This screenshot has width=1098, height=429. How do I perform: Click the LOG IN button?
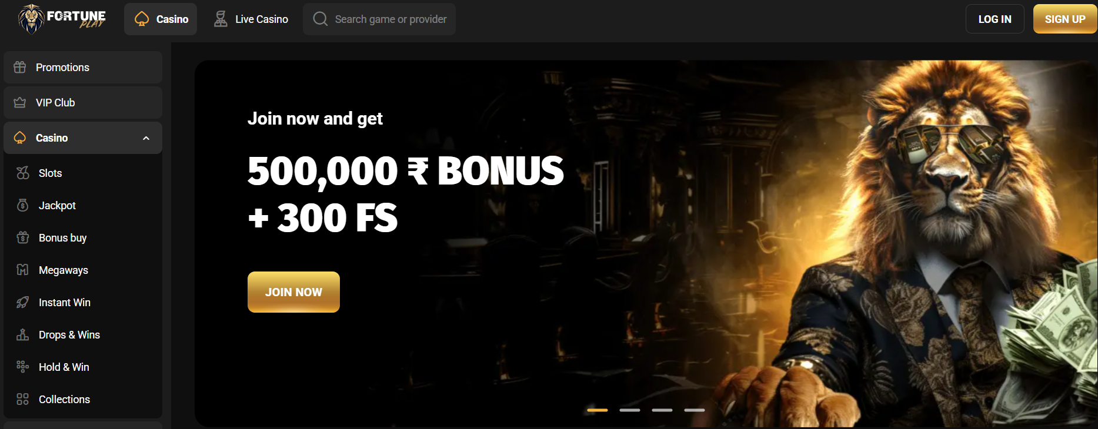pyautogui.click(x=995, y=19)
